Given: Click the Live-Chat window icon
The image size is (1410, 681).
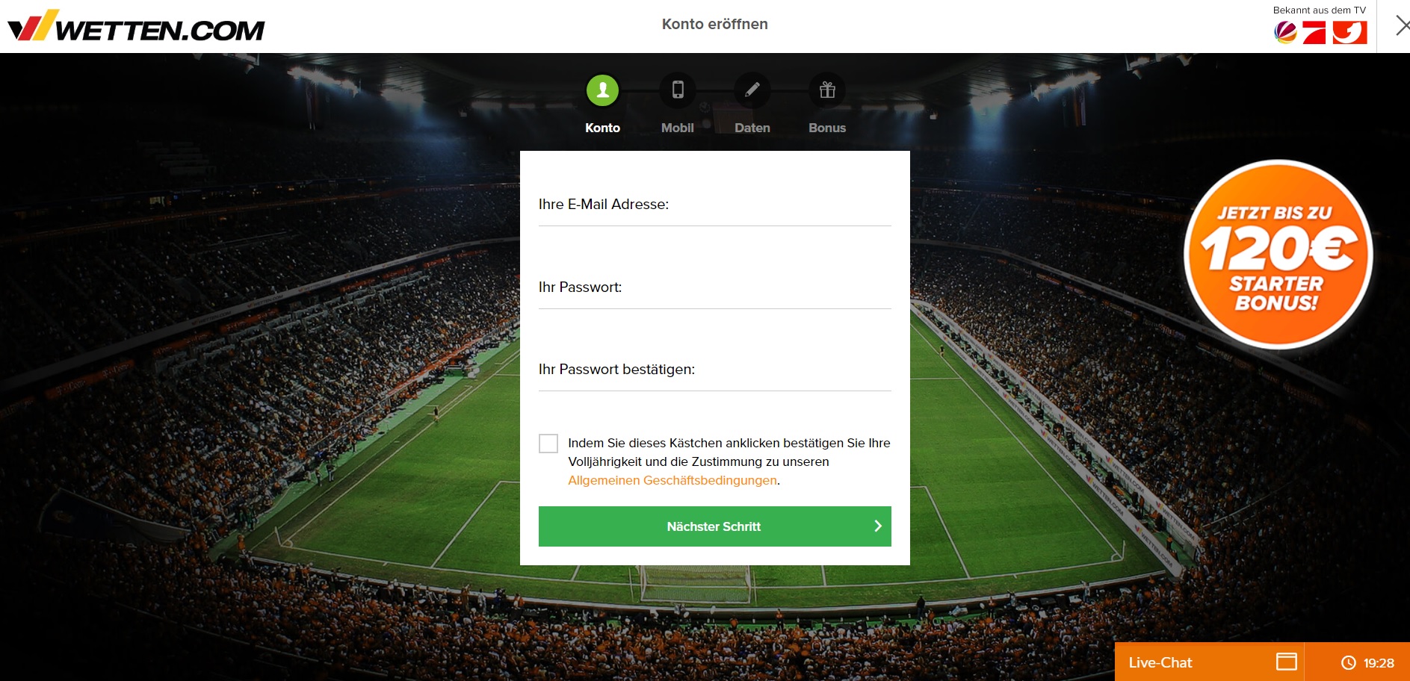Looking at the screenshot, I should point(1286,662).
